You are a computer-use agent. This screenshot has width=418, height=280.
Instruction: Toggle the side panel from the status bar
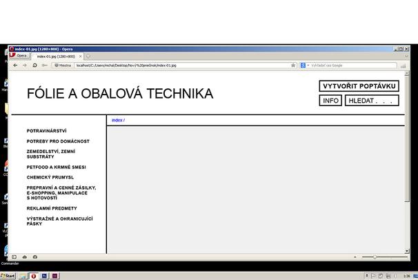pos(14,257)
